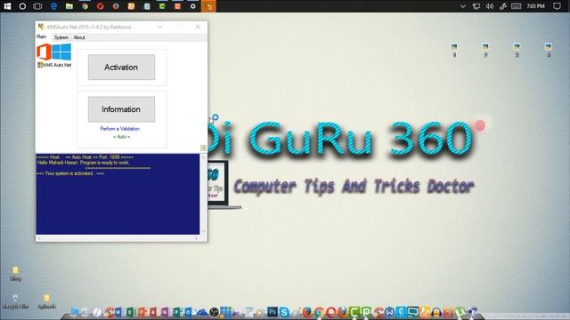Image resolution: width=570 pixels, height=320 pixels.
Task: Click the orange active KMSAuto taskbar item
Action: click(x=209, y=6)
